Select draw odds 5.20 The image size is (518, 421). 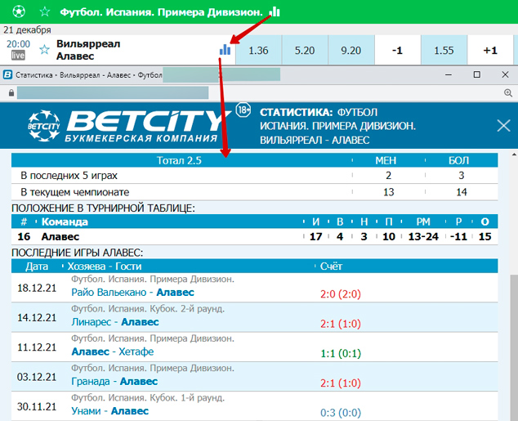coord(305,50)
